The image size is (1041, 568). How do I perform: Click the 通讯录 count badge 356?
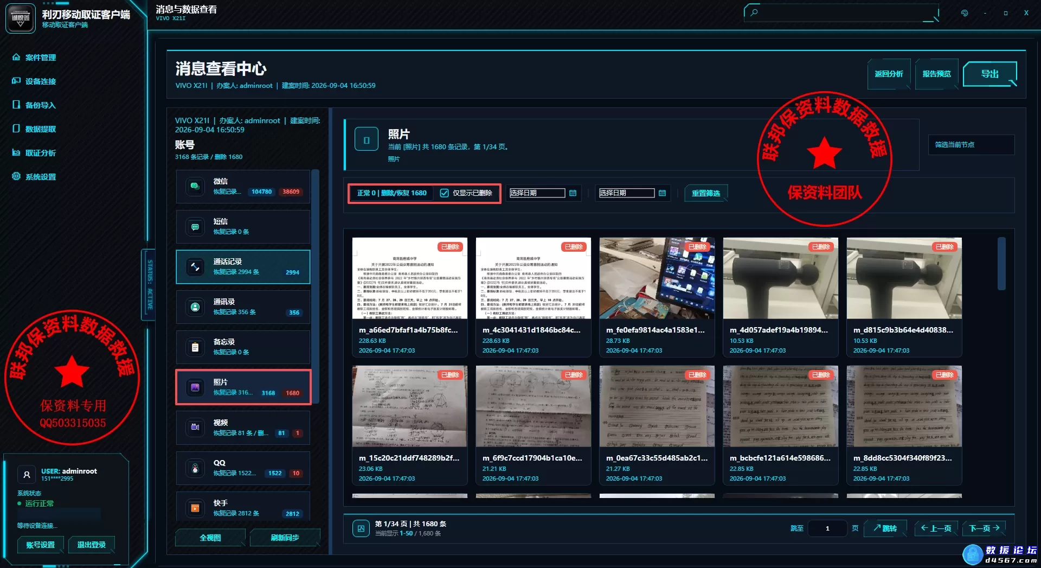(294, 312)
